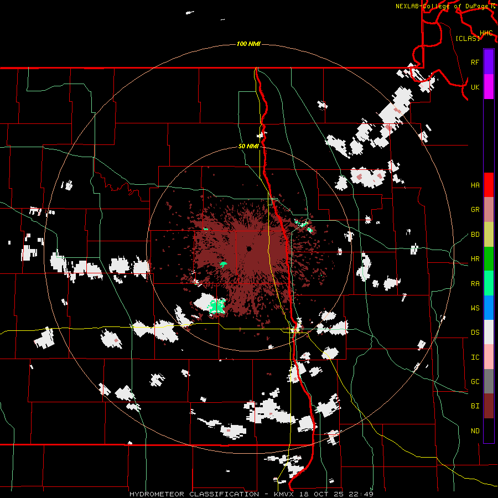Viewport: 498px width, 498px height.
Task: Click the RF legend label
Action: 475,62
